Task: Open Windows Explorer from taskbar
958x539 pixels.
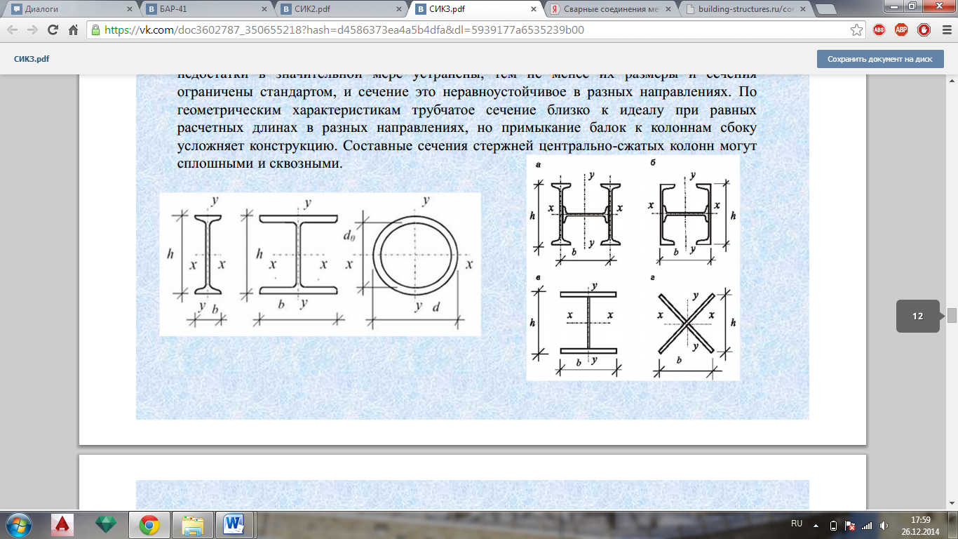Action: click(x=192, y=524)
